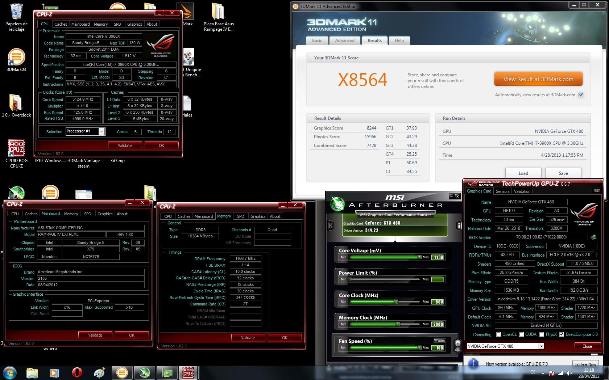This screenshot has width=609, height=380.
Task: Launch CPUID ROG CPU-Z desktop shortcut
Action: pyautogui.click(x=16, y=154)
